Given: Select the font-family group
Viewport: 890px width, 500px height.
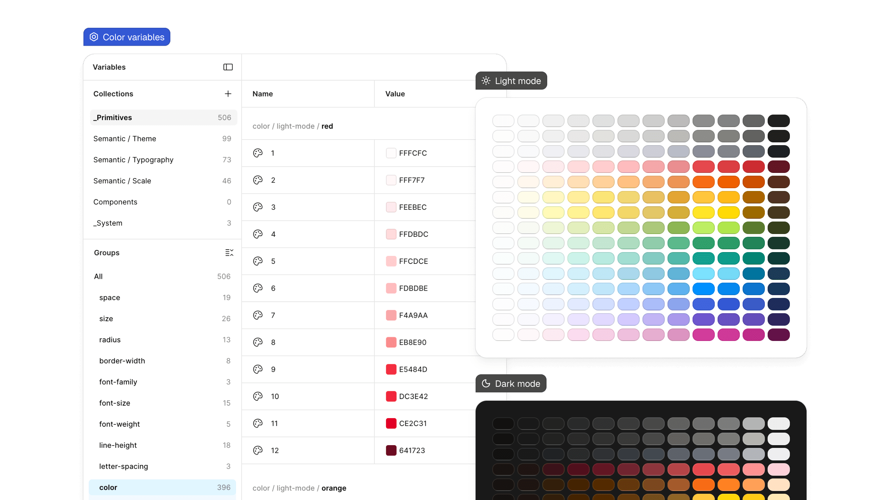Looking at the screenshot, I should tap(162, 382).
